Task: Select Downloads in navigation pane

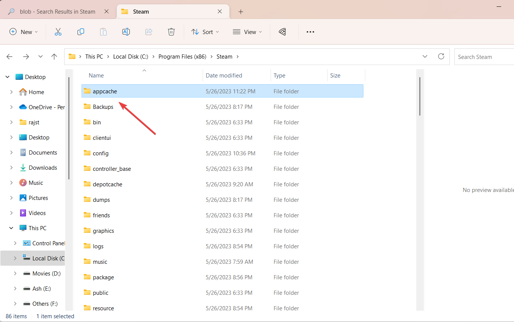Action: 43,168
